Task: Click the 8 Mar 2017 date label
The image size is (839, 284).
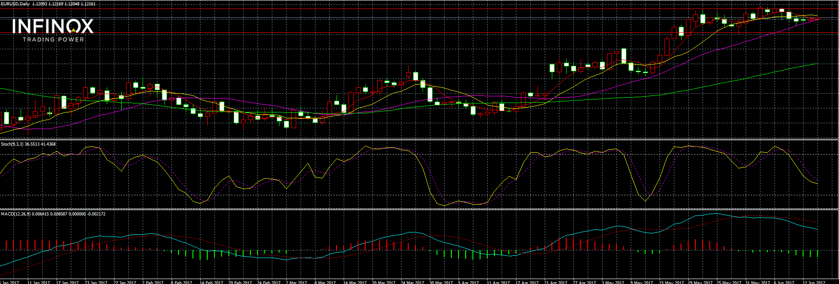Action: click(x=325, y=282)
